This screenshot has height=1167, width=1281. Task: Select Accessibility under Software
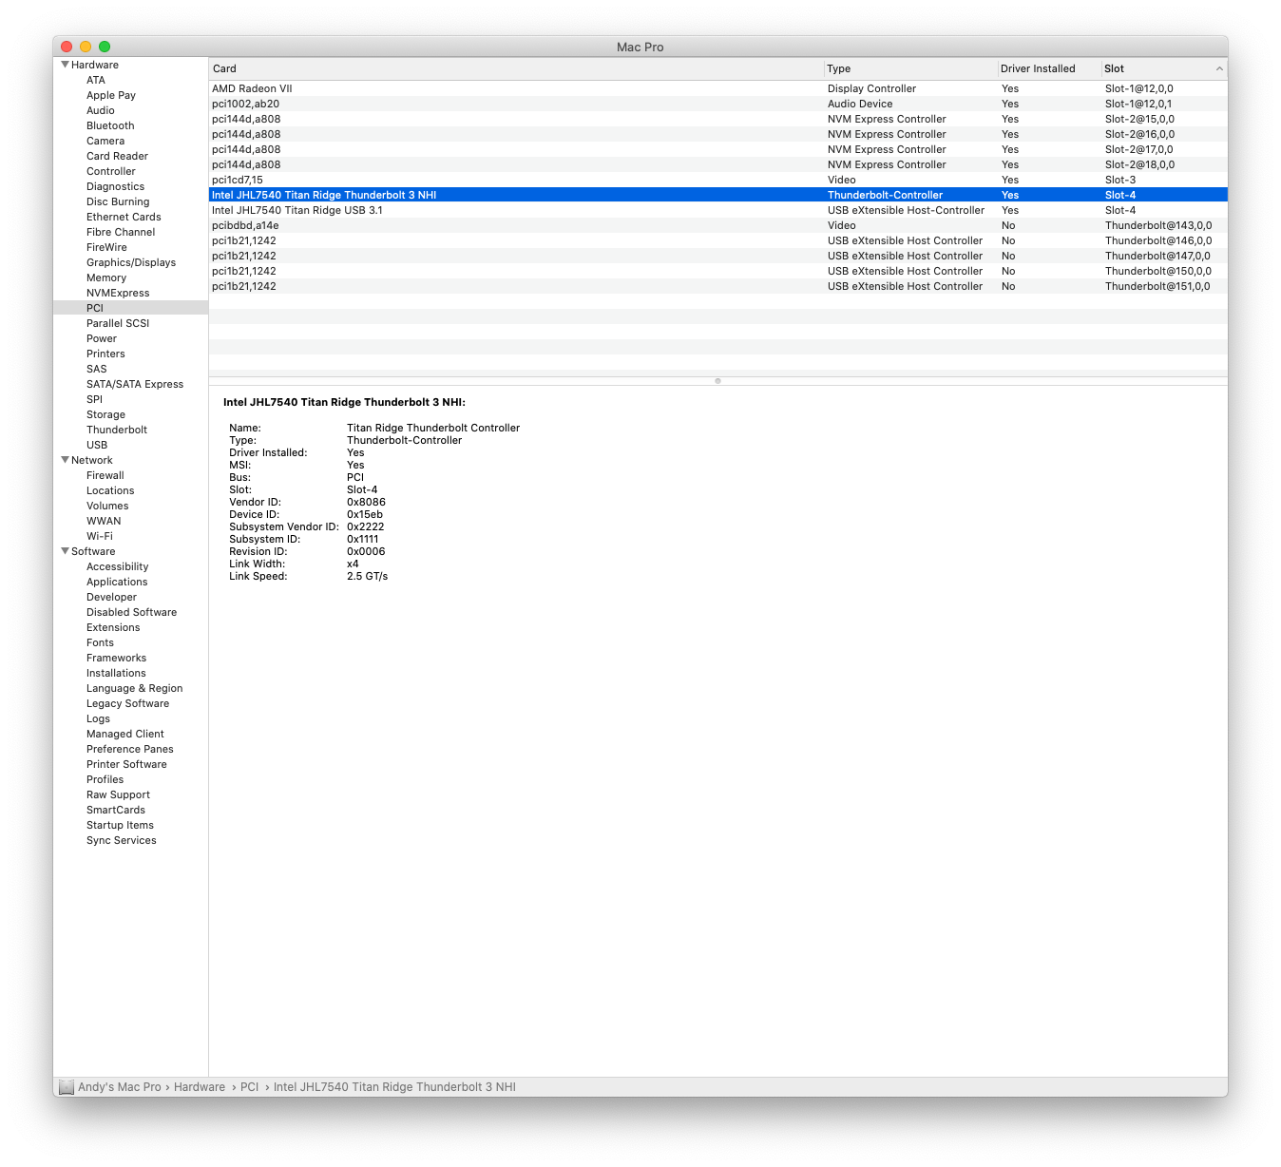118,566
